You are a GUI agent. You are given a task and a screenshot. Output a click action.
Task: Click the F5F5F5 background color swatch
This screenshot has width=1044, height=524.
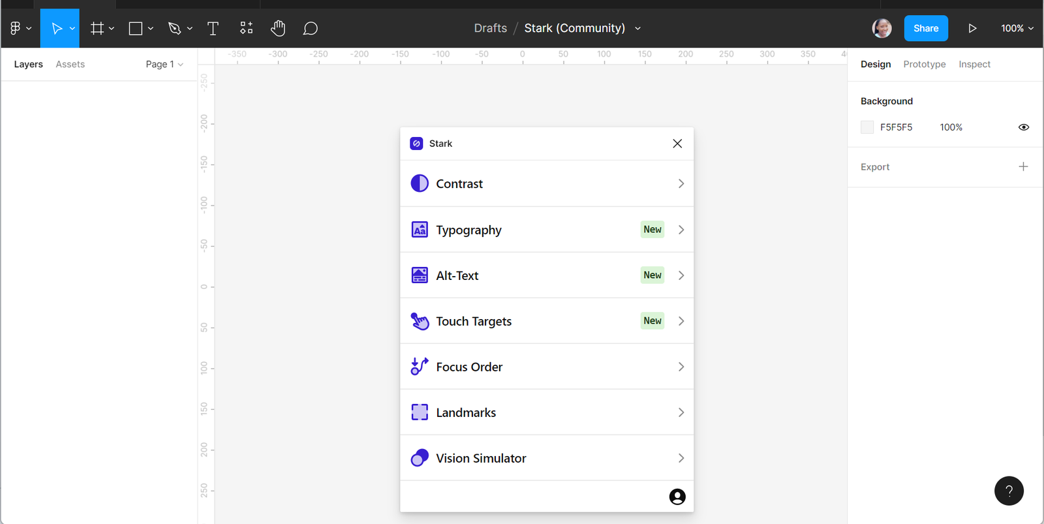[x=867, y=127]
